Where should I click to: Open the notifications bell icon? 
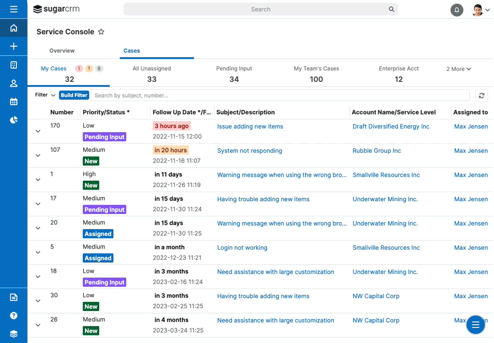pos(457,10)
